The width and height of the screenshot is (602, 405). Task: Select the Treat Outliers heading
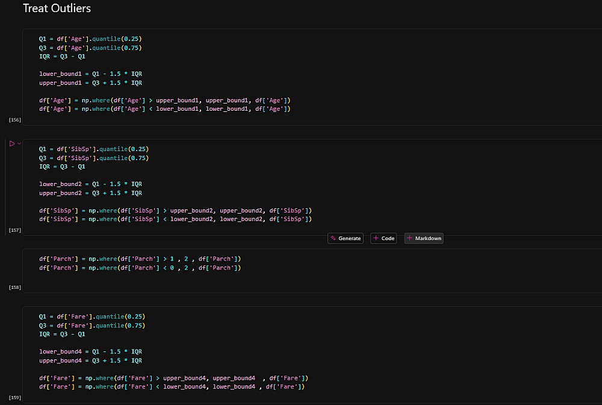[57, 9]
